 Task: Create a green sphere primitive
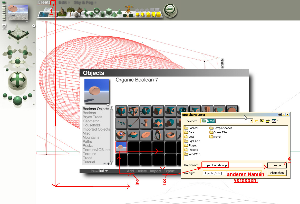click(x=91, y=14)
